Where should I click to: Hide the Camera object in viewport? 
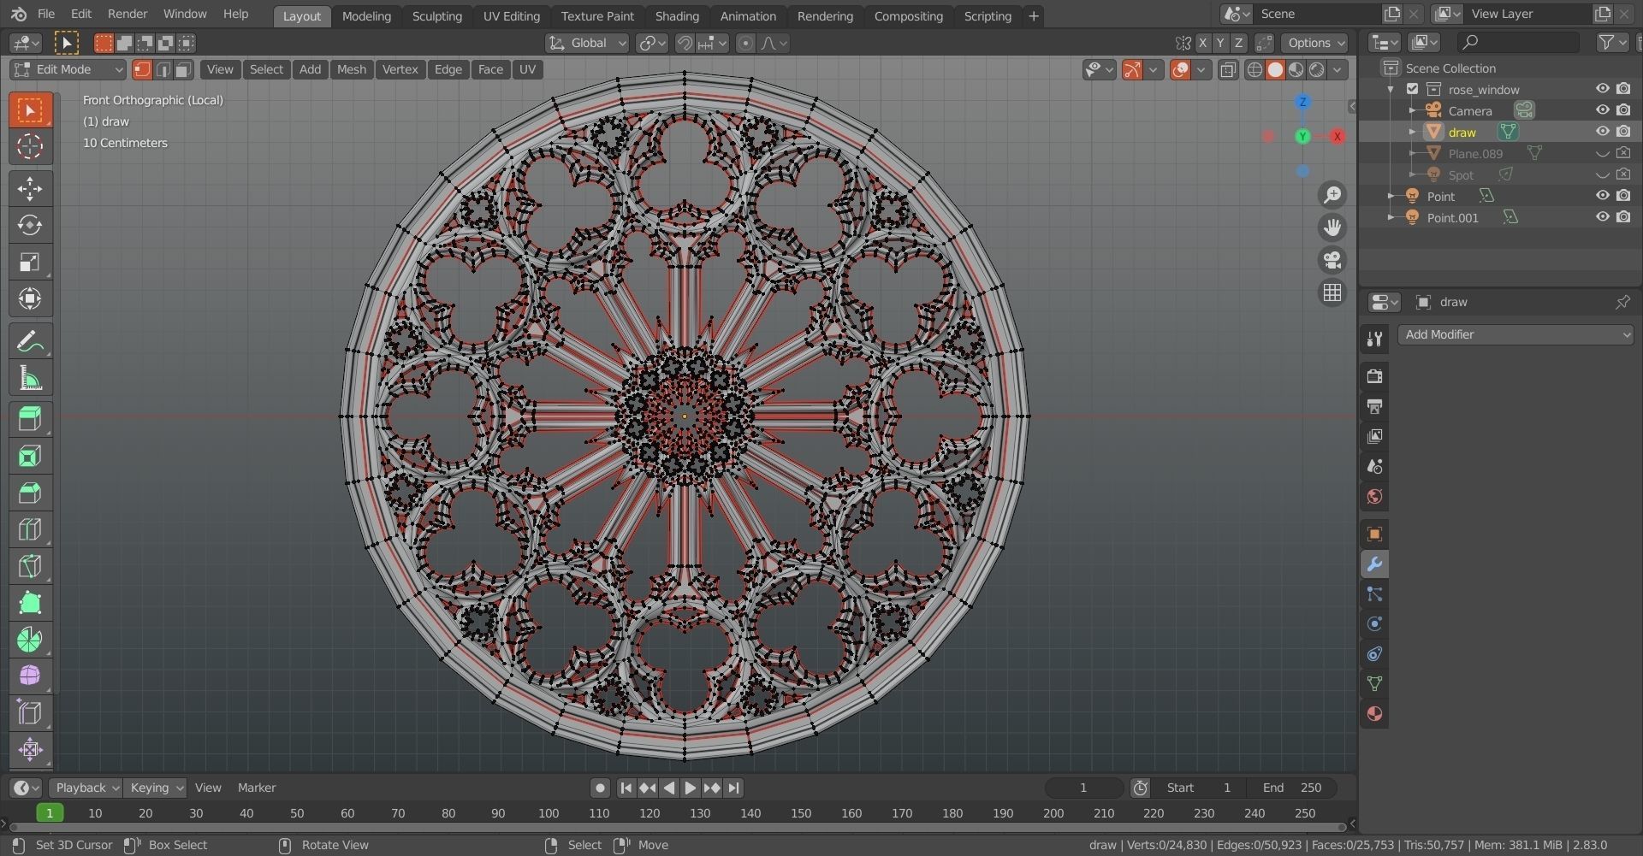point(1603,110)
